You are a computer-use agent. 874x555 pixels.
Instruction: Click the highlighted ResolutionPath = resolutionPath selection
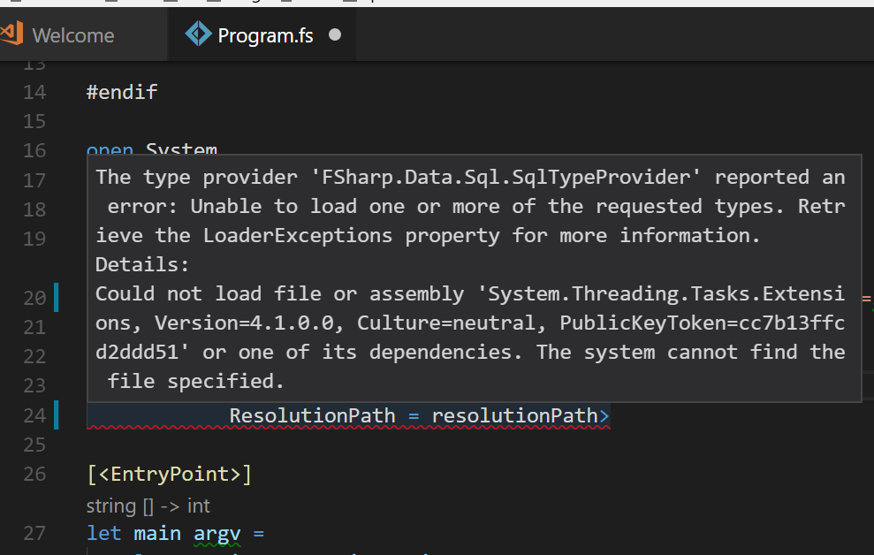[x=415, y=415]
